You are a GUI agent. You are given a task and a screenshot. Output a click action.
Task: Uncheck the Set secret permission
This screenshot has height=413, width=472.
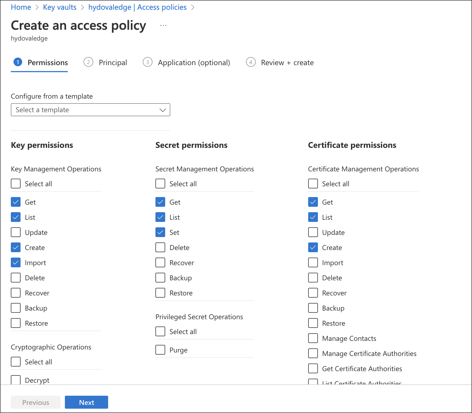point(160,232)
